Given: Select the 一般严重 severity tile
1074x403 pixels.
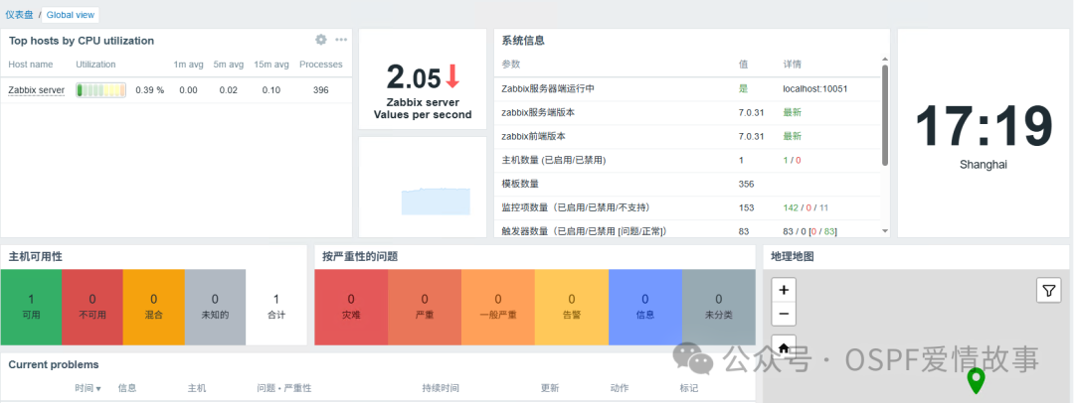Looking at the screenshot, I should [498, 307].
